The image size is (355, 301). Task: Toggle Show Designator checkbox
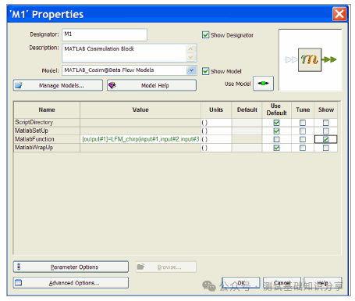coord(205,35)
